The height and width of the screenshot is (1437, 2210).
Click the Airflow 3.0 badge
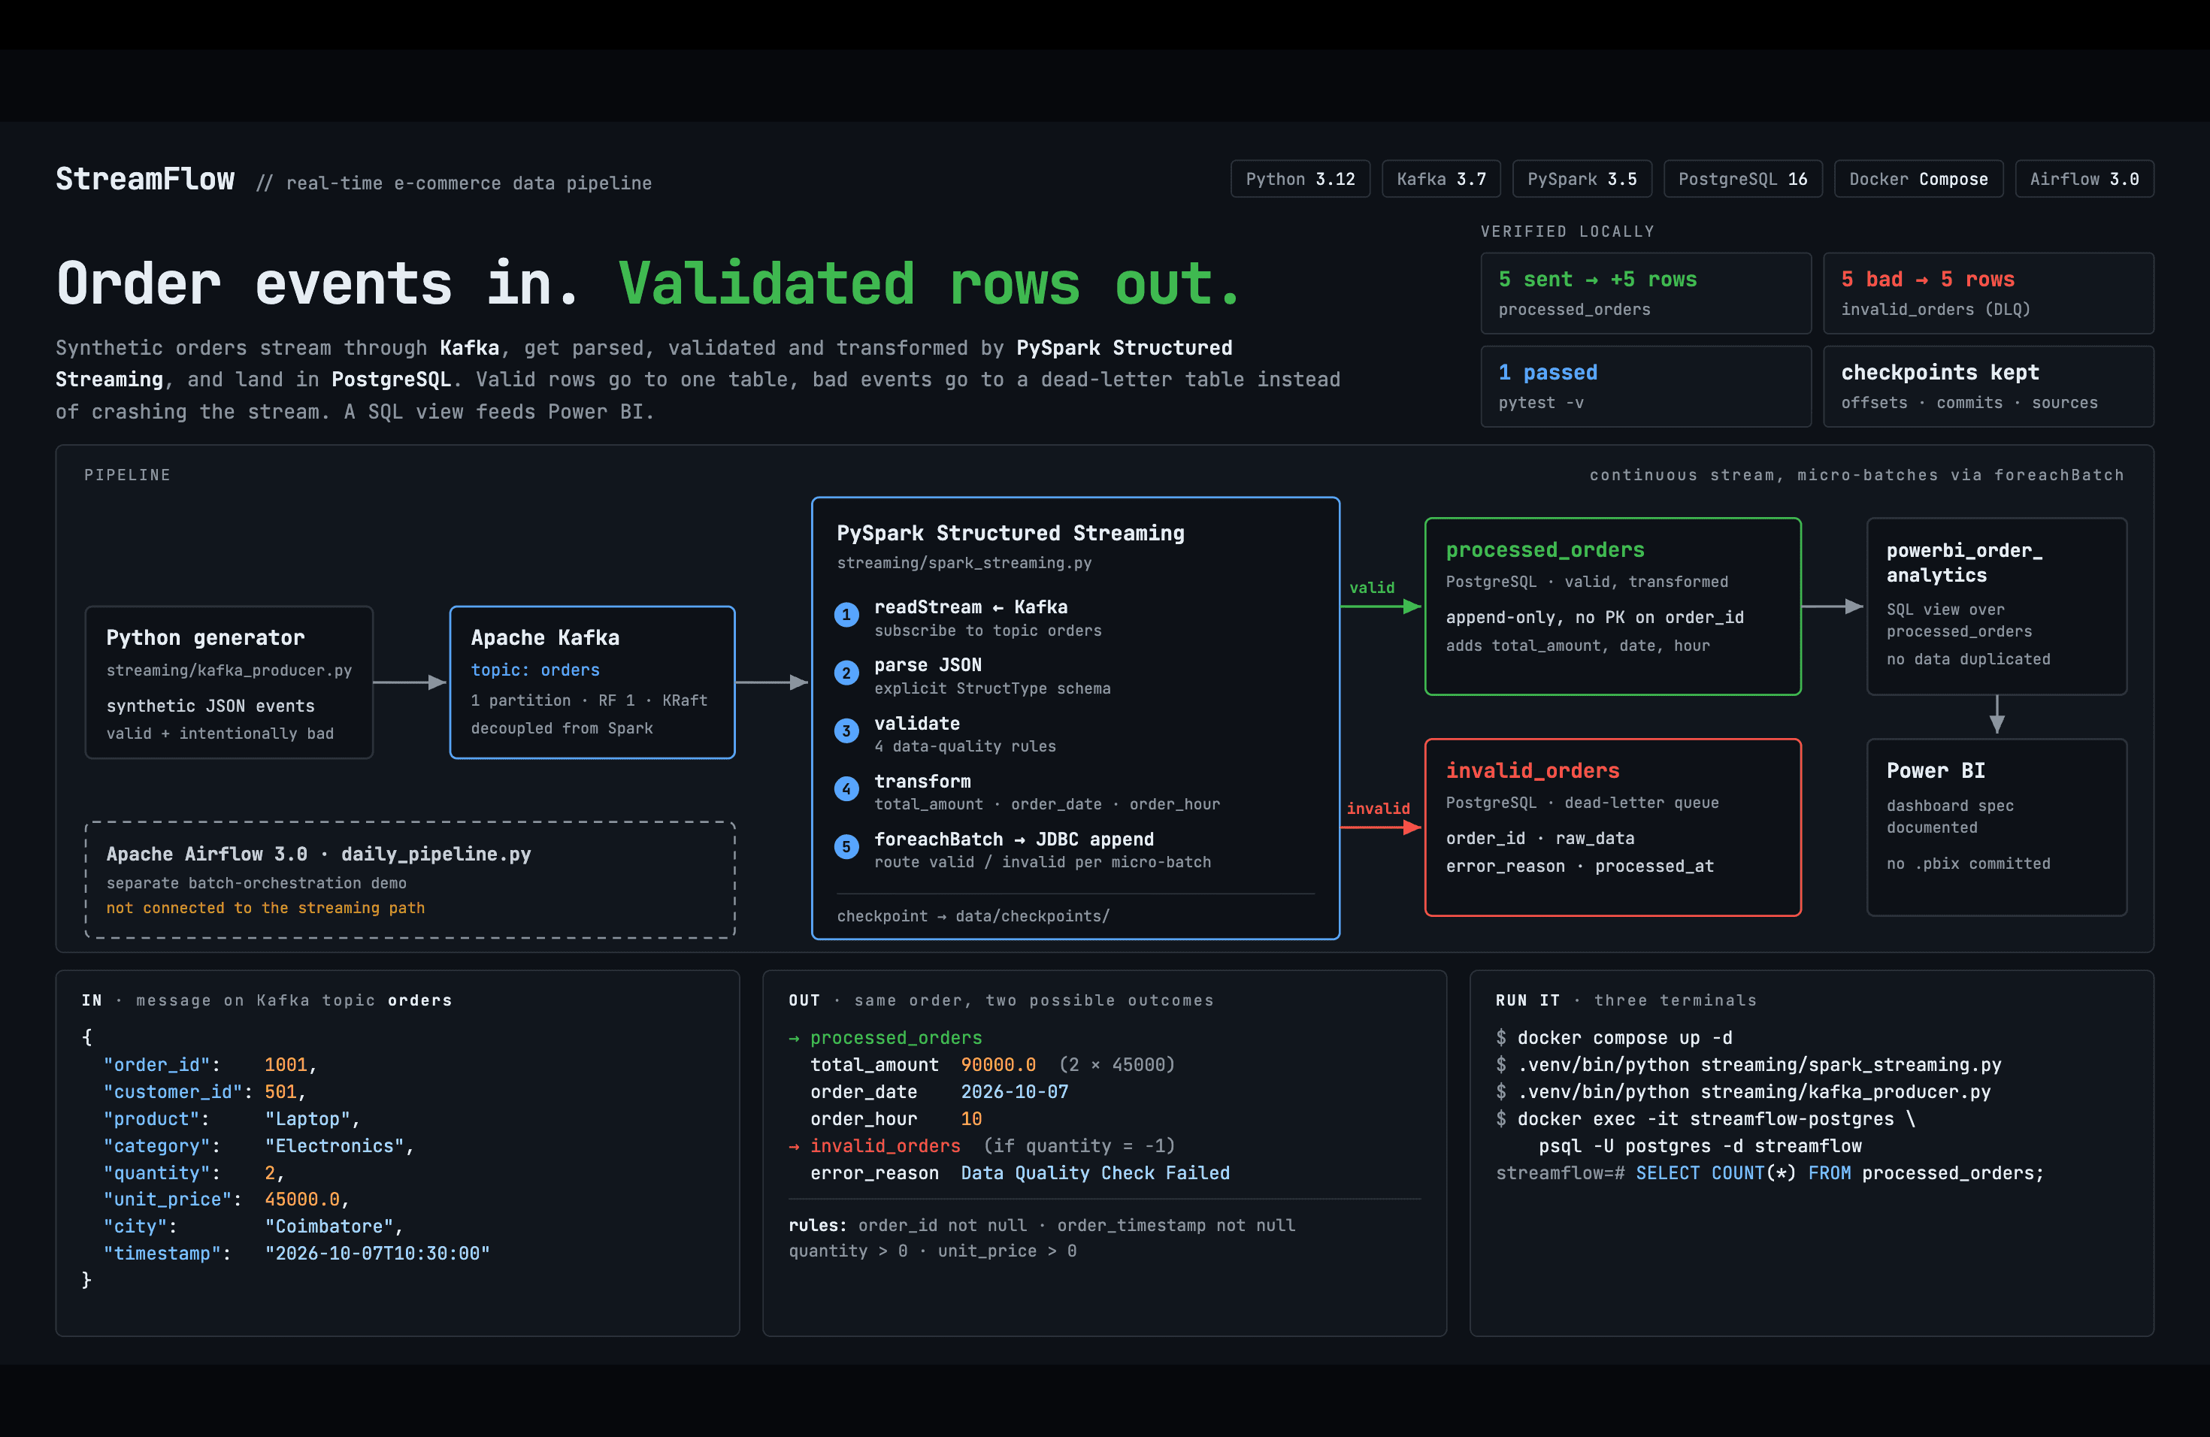(2084, 179)
